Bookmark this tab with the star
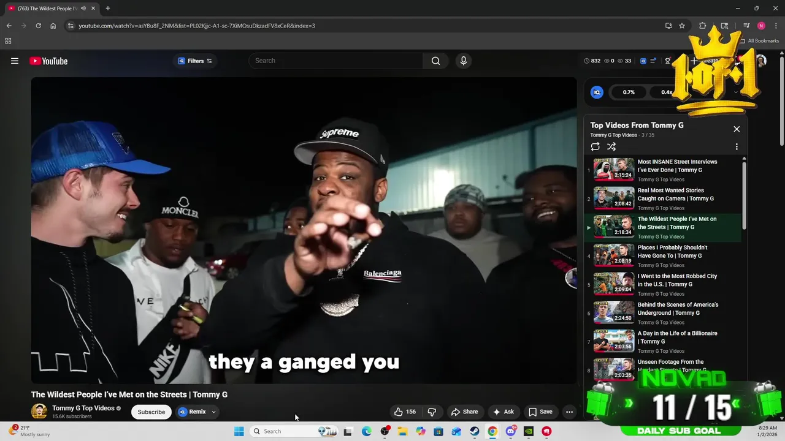Screen dimensions: 785x441 pyautogui.click(x=682, y=26)
